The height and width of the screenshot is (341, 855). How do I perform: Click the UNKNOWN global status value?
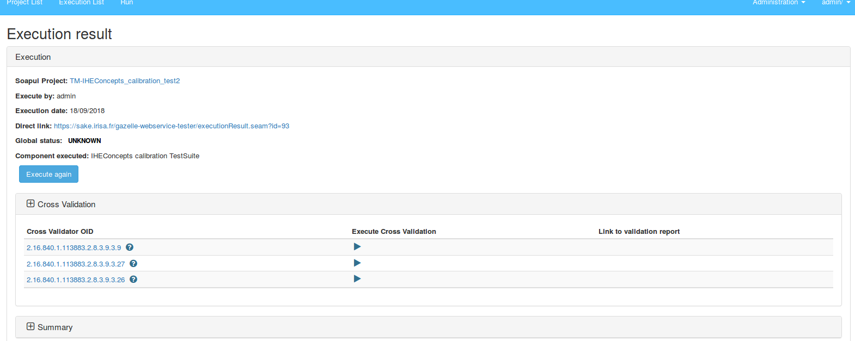(84, 141)
